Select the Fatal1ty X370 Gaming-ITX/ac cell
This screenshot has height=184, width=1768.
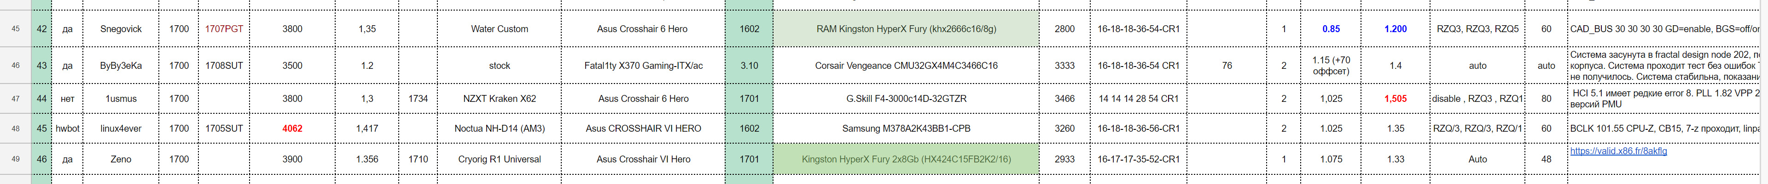coord(643,66)
